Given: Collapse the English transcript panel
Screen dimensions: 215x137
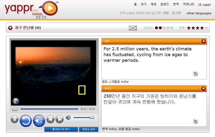Looking at the screenshot, I should pos(204,41).
